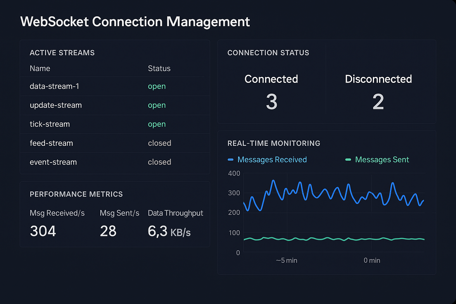
Task: Click the CONNECTION STATUS panel title
Action: point(268,53)
